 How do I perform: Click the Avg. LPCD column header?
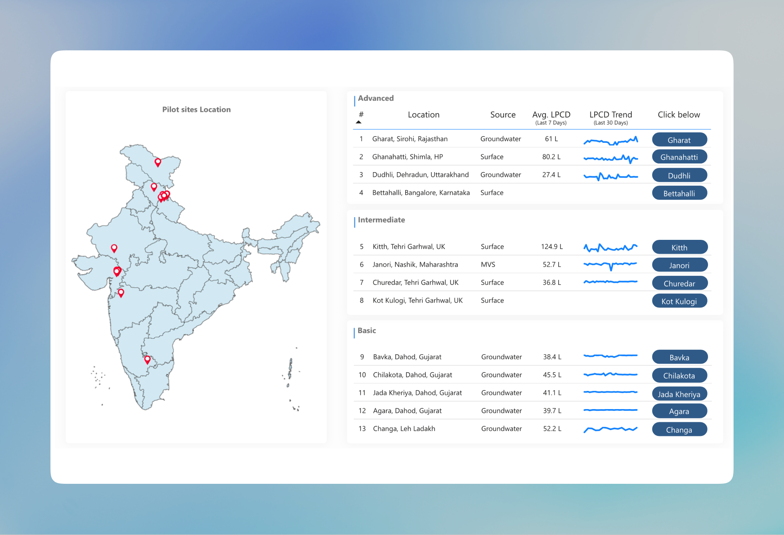pyautogui.click(x=551, y=115)
